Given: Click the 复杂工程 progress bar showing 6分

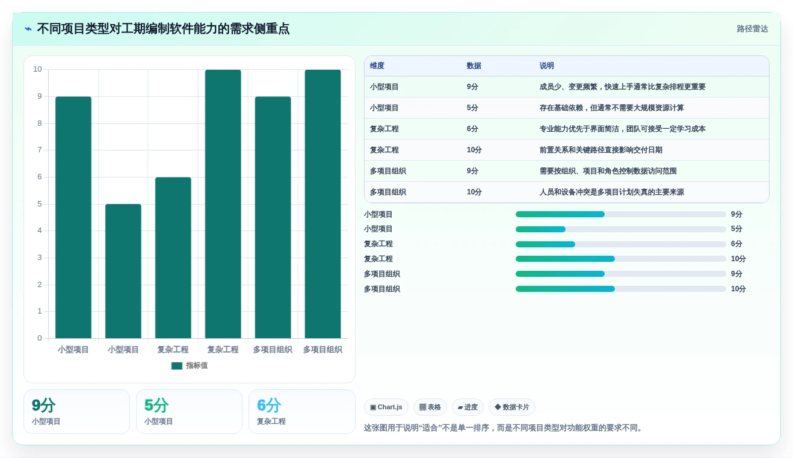Looking at the screenshot, I should [x=620, y=244].
